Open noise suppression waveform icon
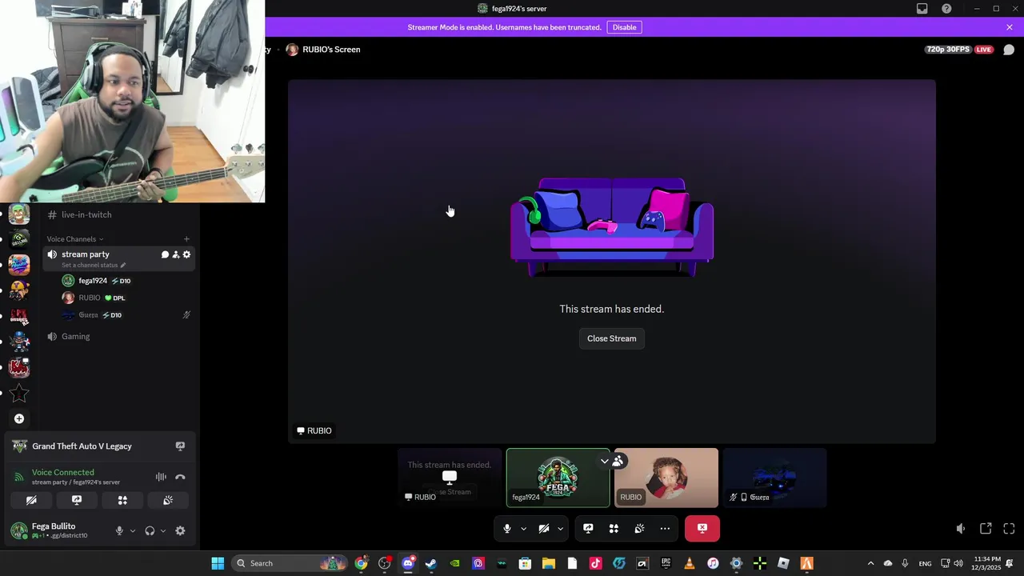Image resolution: width=1024 pixels, height=576 pixels. tap(161, 477)
